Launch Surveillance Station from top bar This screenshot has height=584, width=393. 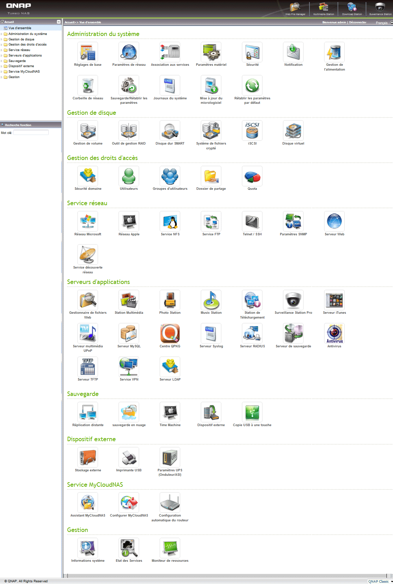point(380,9)
